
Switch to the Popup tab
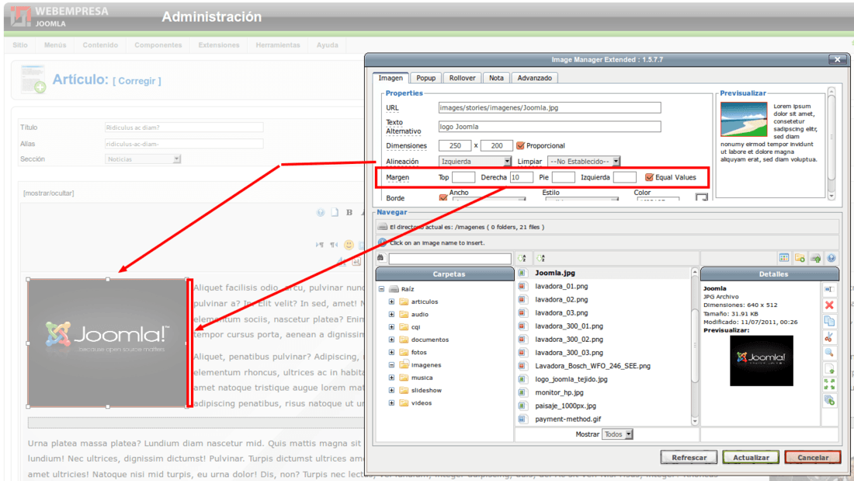426,78
